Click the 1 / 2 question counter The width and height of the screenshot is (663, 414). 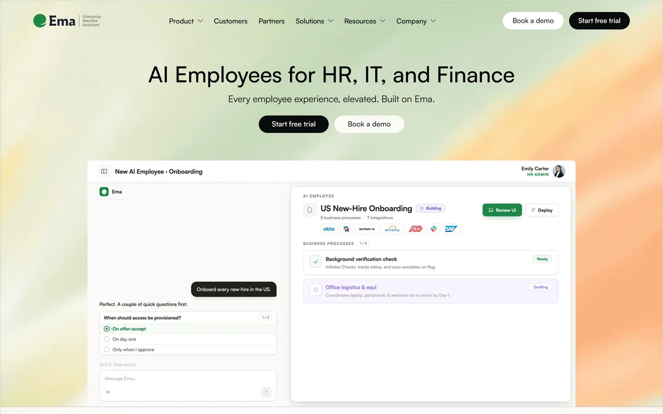[x=266, y=317]
